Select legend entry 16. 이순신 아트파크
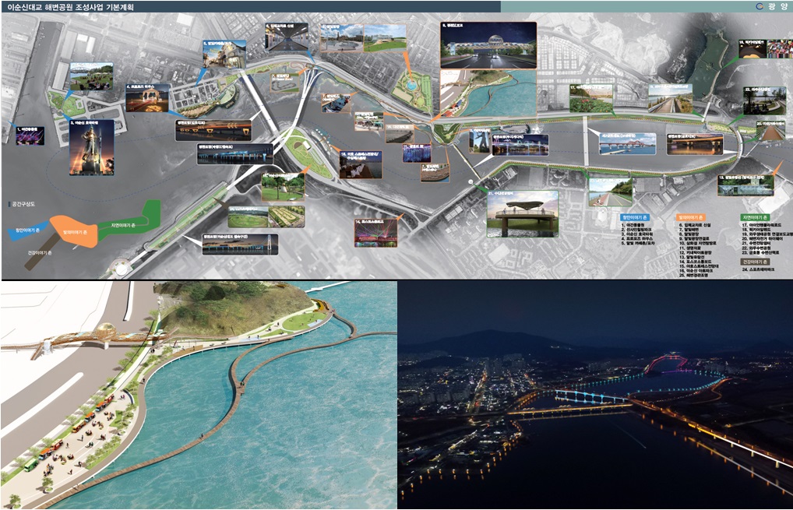 coord(696,271)
